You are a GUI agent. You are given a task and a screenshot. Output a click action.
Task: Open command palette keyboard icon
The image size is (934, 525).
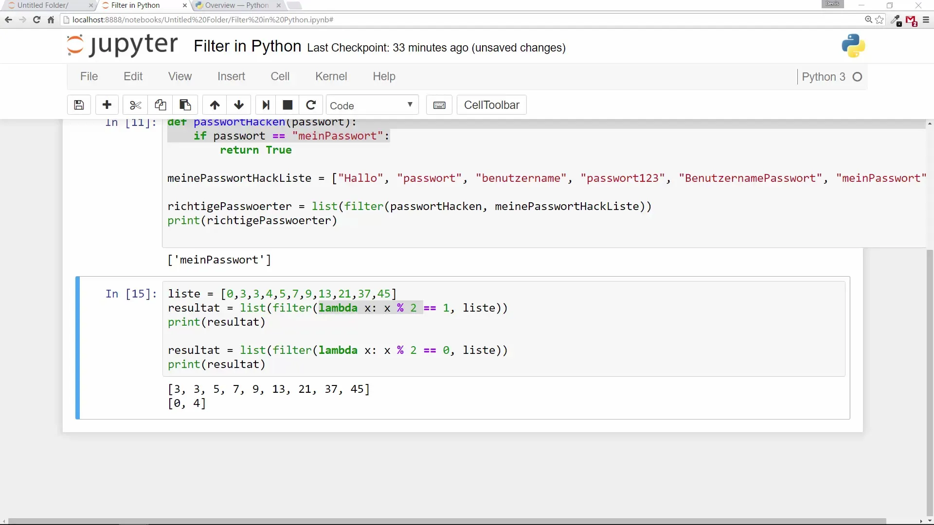point(439,105)
